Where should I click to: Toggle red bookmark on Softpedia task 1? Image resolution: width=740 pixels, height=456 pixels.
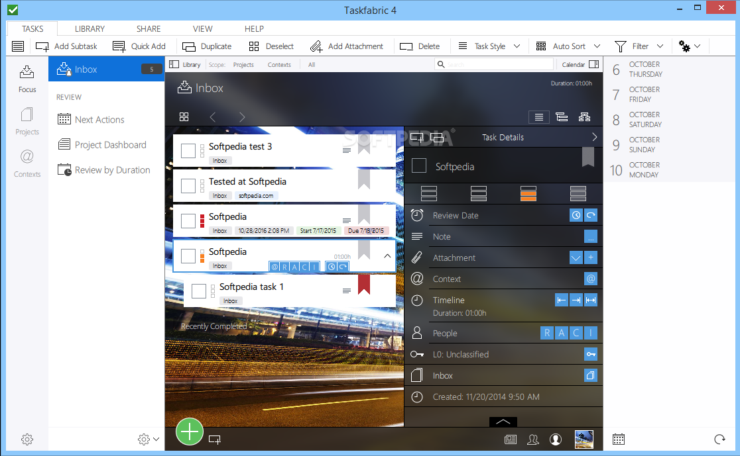364,285
